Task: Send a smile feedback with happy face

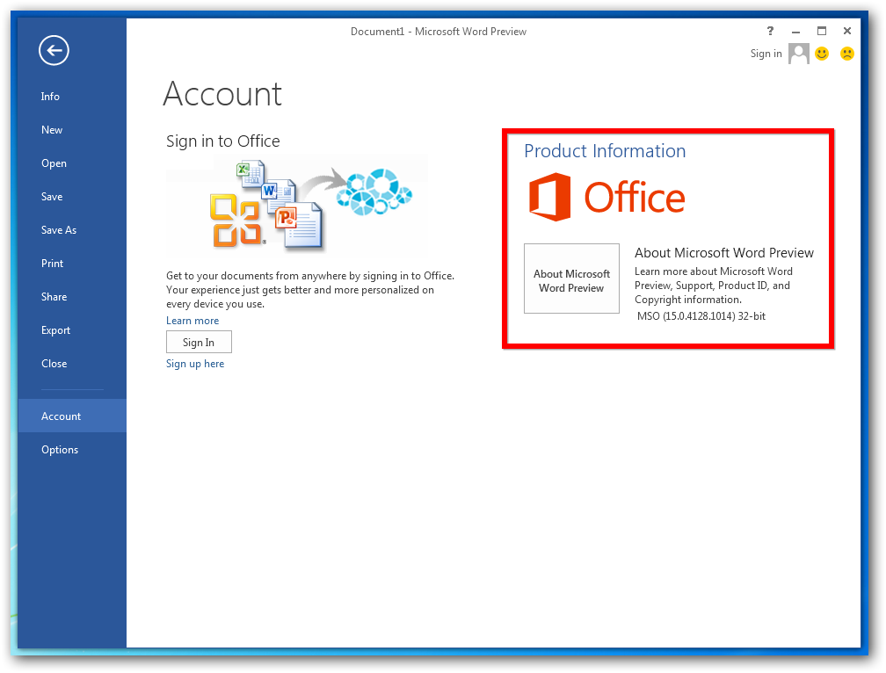Action: [x=822, y=54]
